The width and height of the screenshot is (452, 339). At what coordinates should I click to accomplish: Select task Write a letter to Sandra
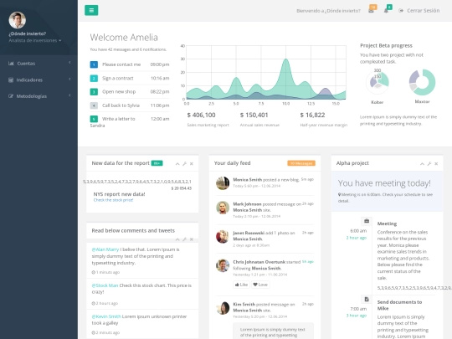click(x=130, y=122)
